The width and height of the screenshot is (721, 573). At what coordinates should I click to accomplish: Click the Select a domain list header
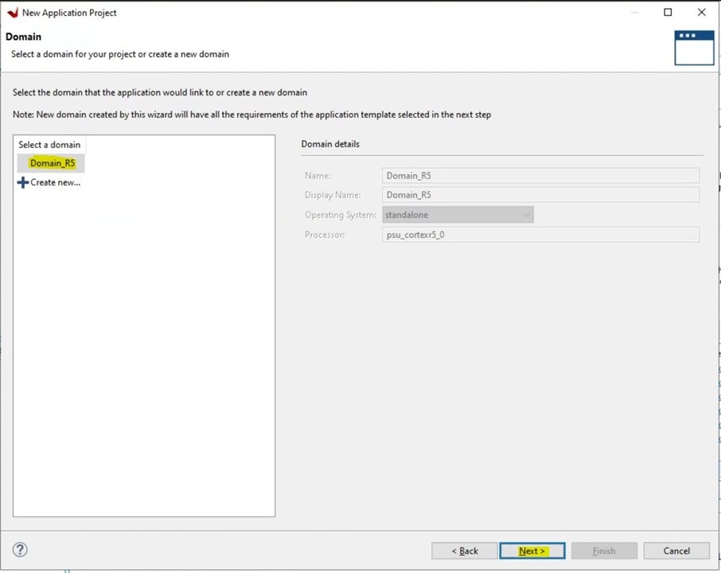tap(49, 144)
